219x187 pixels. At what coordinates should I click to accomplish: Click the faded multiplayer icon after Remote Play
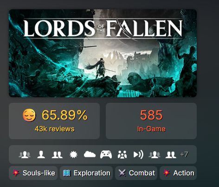click(x=155, y=154)
